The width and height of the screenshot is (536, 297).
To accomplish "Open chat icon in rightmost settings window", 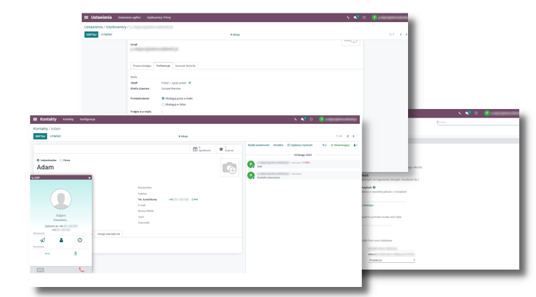I will click(x=467, y=113).
